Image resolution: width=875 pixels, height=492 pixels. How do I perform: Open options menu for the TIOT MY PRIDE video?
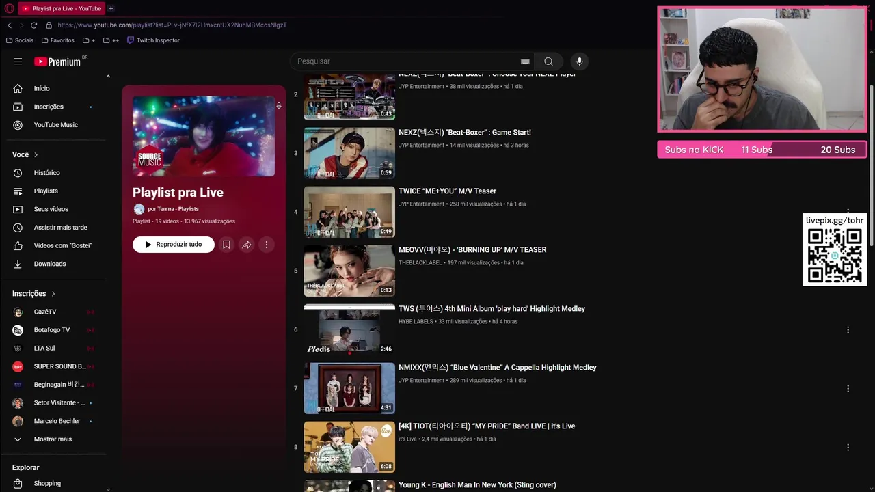tap(848, 447)
